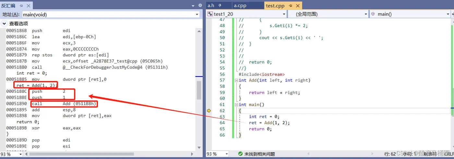Image resolution: width=454 pixels, height=159 pixels.
Task: Click the 'int Add(int left, int right)' line in test.cpp
Action: point(274,80)
